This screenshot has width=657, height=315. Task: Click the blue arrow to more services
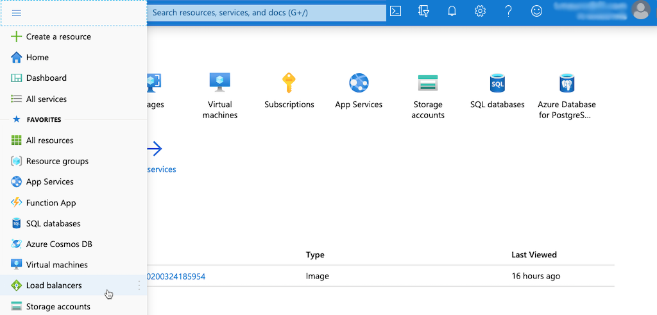pos(155,149)
